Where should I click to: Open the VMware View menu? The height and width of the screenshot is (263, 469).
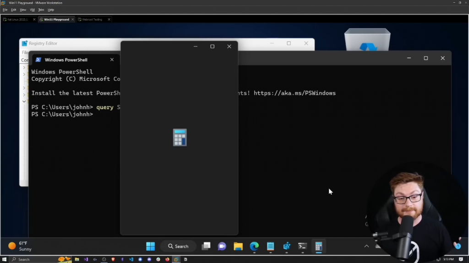pos(23,10)
